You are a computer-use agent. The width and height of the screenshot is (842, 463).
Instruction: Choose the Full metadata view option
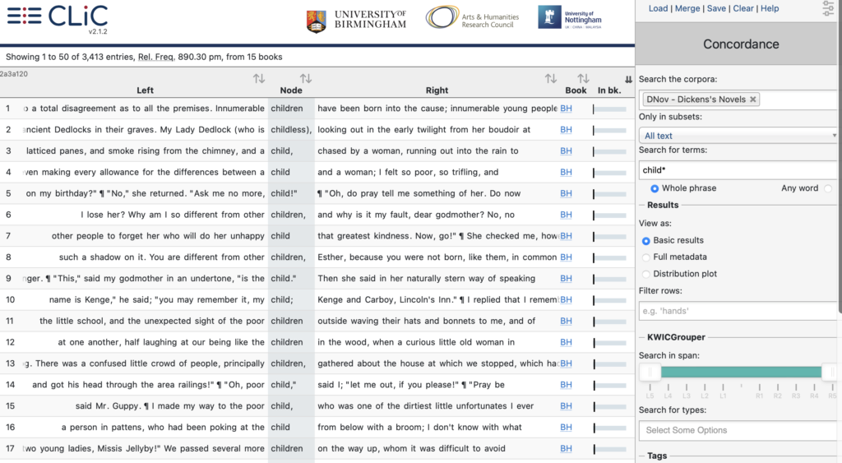click(646, 257)
